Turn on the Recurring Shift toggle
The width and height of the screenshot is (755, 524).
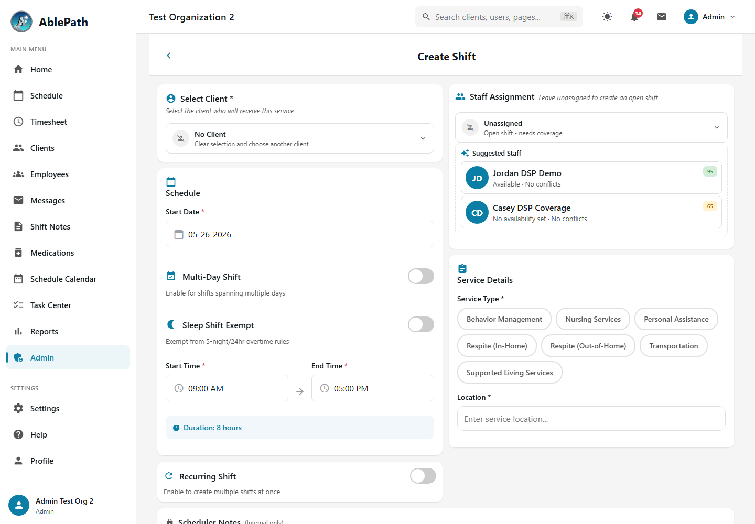(x=423, y=476)
